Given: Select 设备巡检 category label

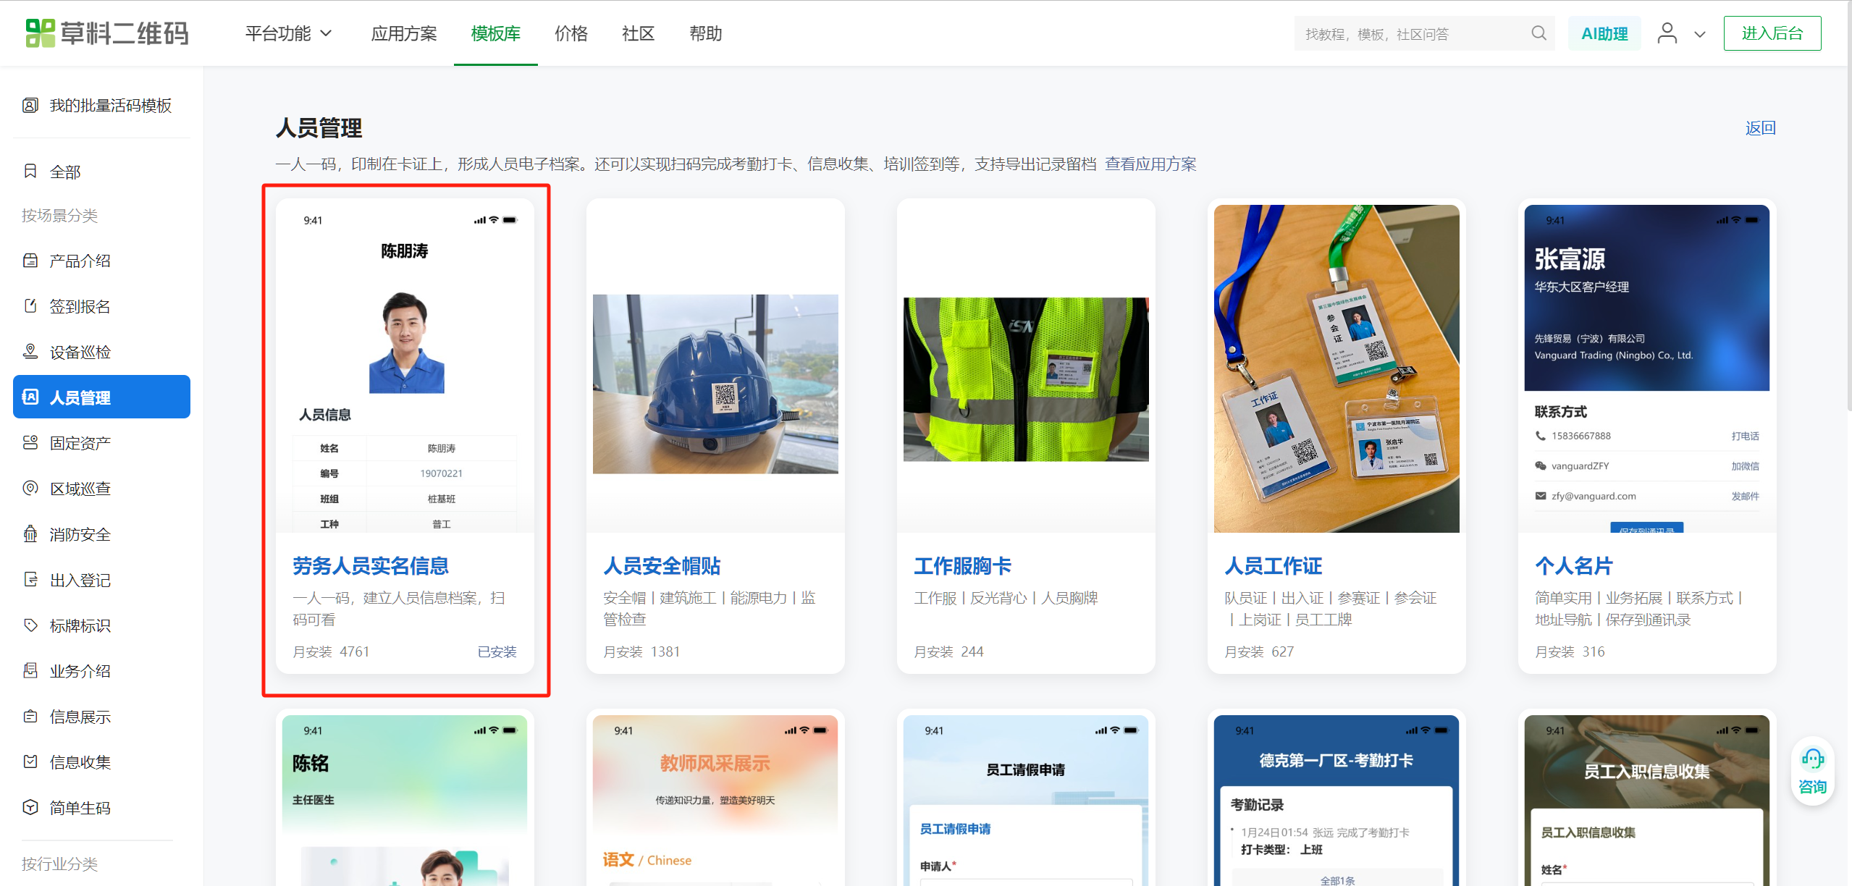Looking at the screenshot, I should click(80, 352).
